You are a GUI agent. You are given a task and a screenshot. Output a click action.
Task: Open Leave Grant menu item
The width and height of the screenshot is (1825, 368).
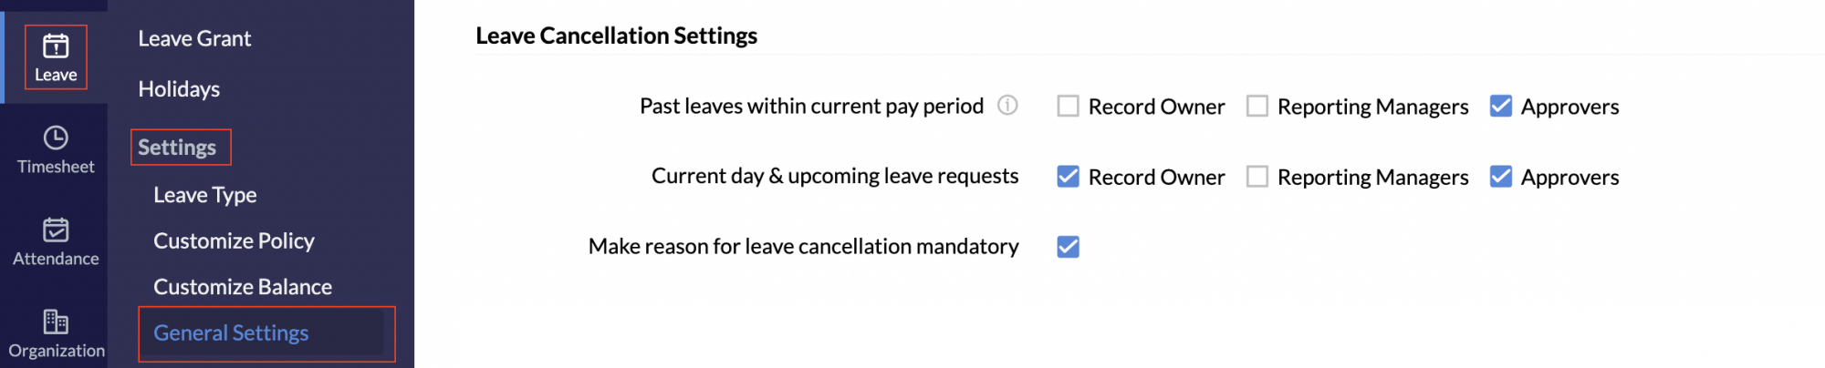tap(194, 38)
